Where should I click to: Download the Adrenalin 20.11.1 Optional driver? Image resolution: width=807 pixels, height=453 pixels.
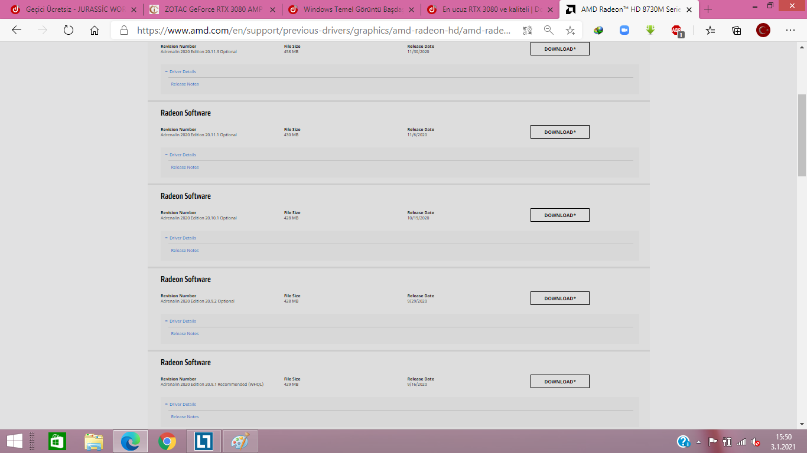560,132
